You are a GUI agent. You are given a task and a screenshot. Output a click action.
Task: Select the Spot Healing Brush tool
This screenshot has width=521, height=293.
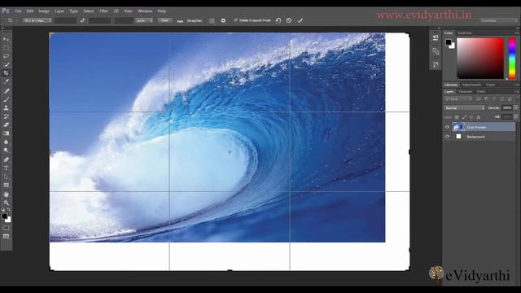[6, 90]
